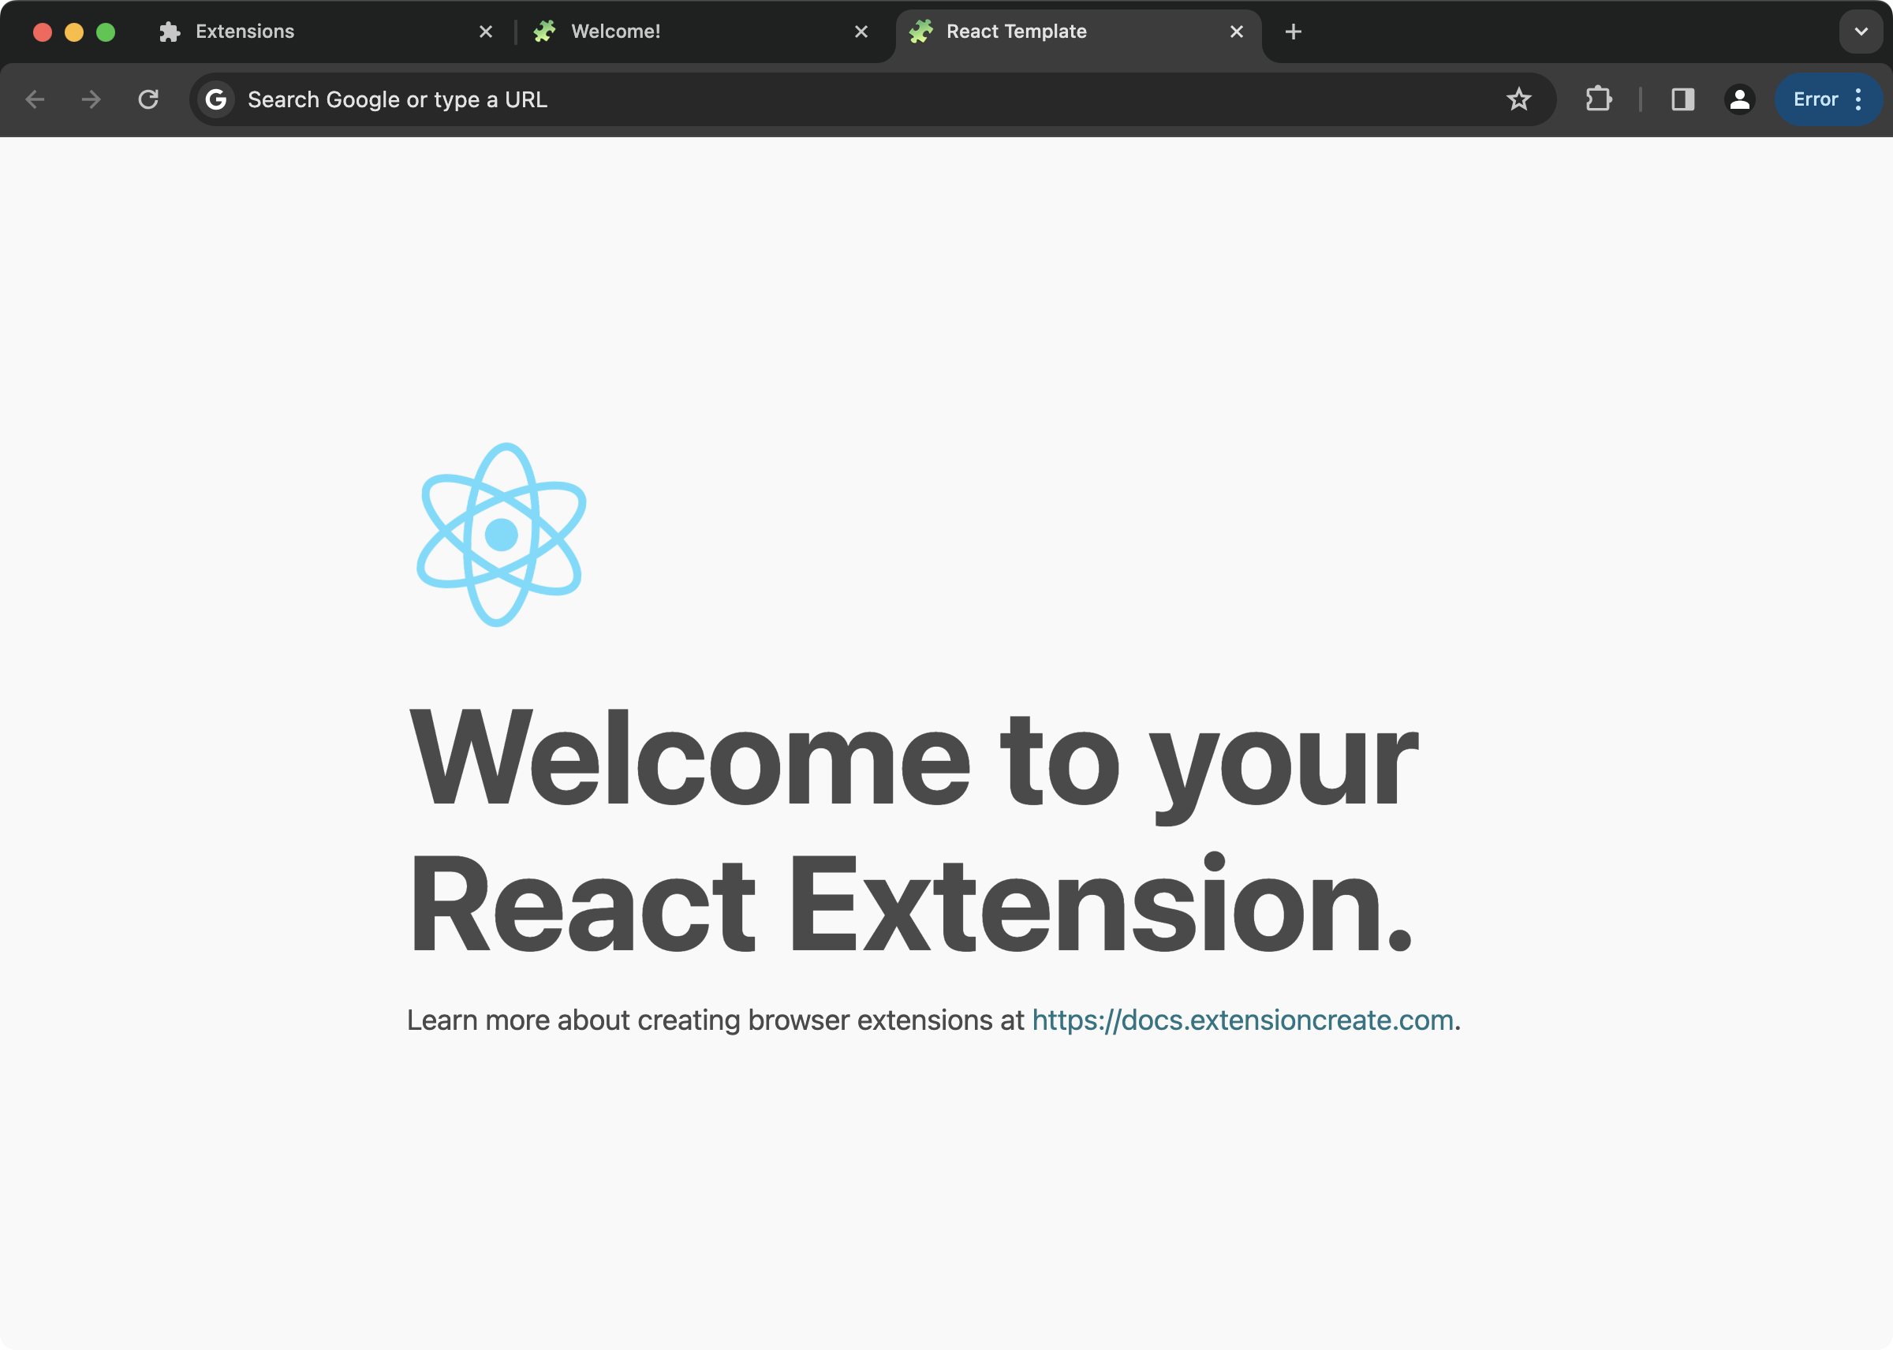Click the yellow minimize window button
Image resolution: width=1893 pixels, height=1350 pixels.
click(x=74, y=32)
